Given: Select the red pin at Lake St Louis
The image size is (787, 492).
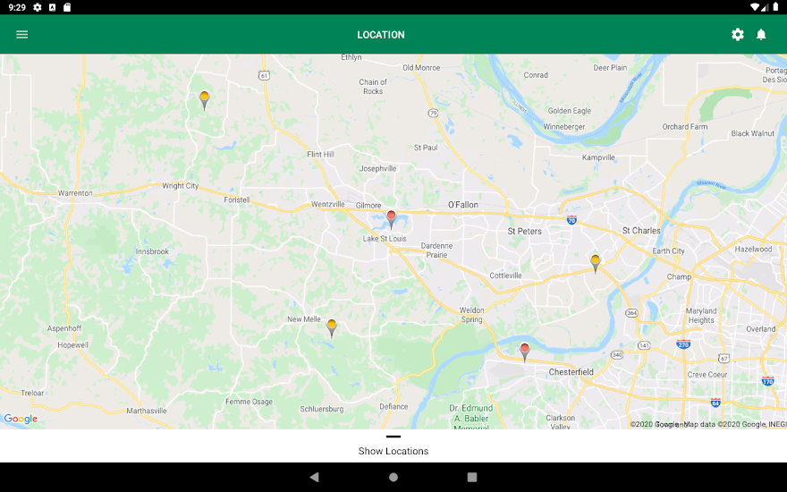Looking at the screenshot, I should 391,218.
